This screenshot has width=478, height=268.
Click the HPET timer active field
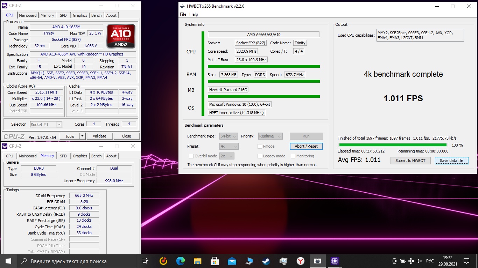tap(237, 113)
